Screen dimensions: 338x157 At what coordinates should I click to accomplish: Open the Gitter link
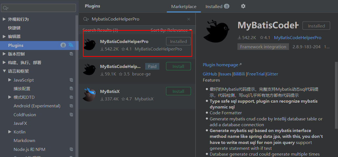pos(272,74)
